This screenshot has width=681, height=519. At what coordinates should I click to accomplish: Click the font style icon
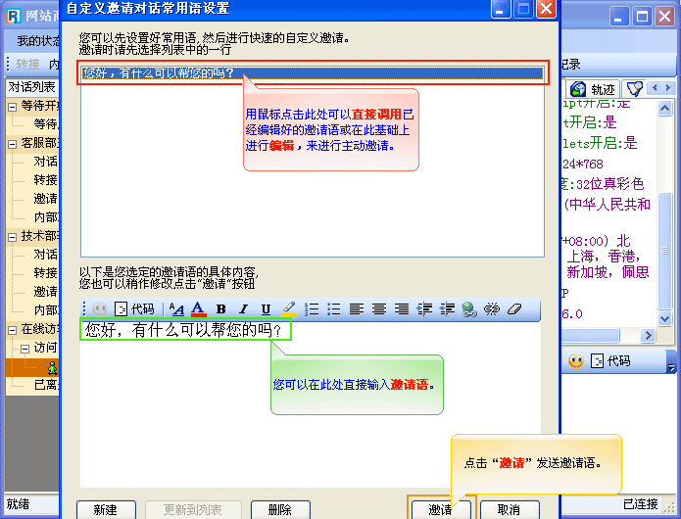(x=176, y=309)
